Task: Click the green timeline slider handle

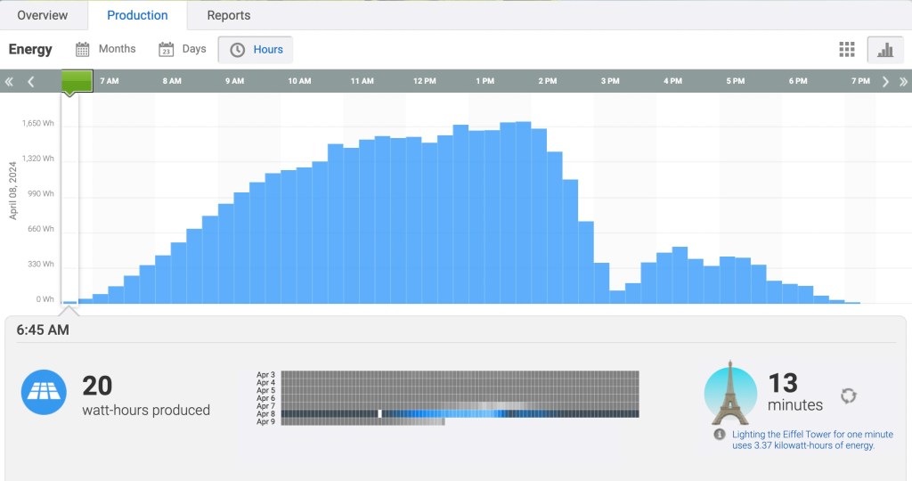Action: pyautogui.click(x=77, y=82)
